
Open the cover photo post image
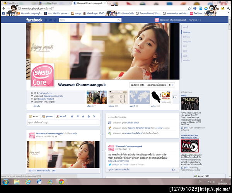pos(63,154)
